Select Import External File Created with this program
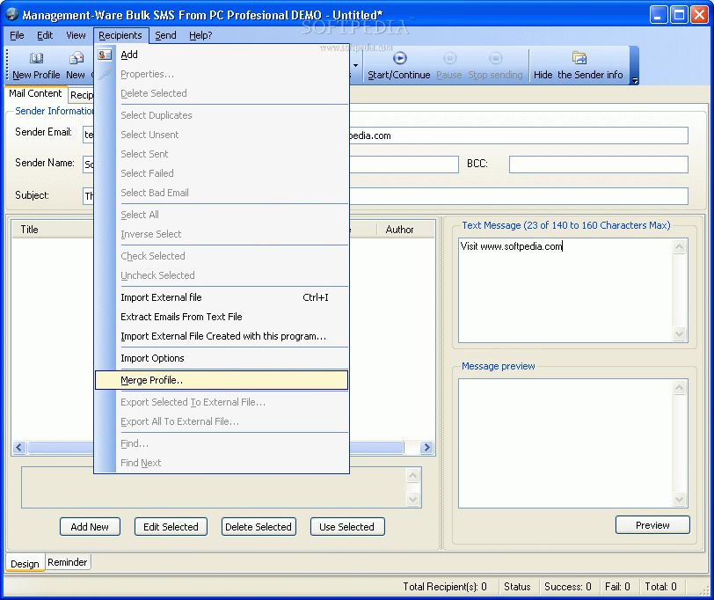Screen dimensions: 714x600 click(x=222, y=336)
